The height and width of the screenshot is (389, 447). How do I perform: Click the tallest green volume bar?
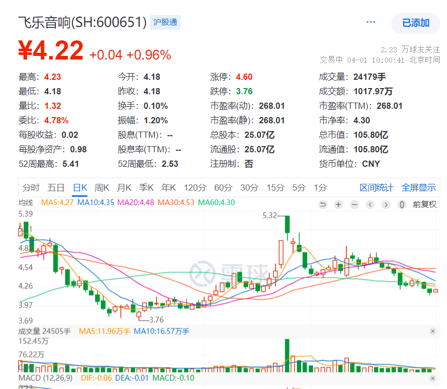(x=287, y=355)
